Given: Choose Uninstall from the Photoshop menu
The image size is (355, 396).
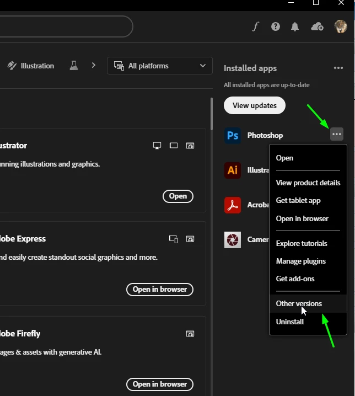Looking at the screenshot, I should [x=308, y=322].
